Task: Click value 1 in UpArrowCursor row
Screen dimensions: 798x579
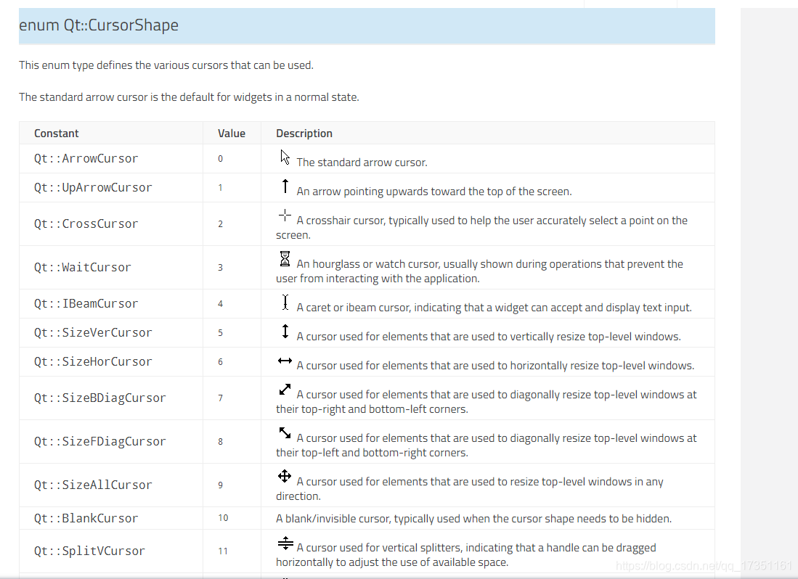Action: point(220,188)
